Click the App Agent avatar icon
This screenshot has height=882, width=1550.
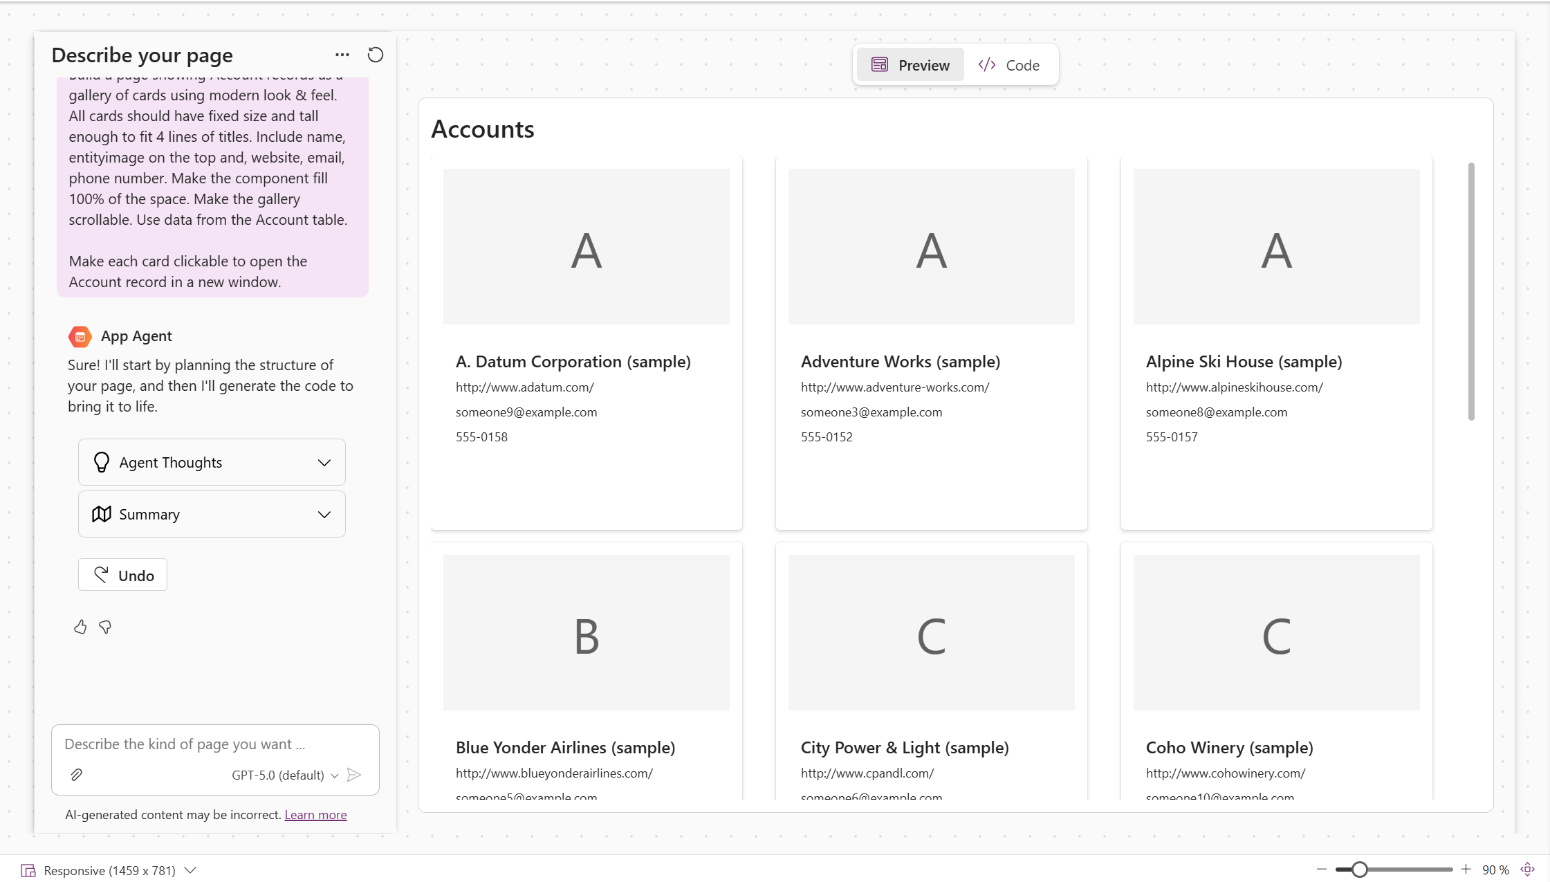tap(80, 336)
